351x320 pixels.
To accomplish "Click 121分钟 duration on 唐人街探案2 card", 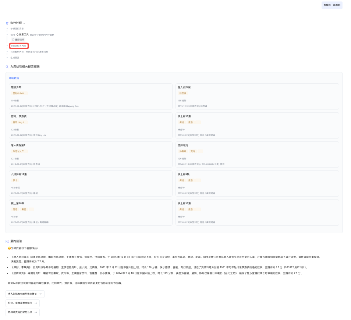I will click(x=15, y=159).
